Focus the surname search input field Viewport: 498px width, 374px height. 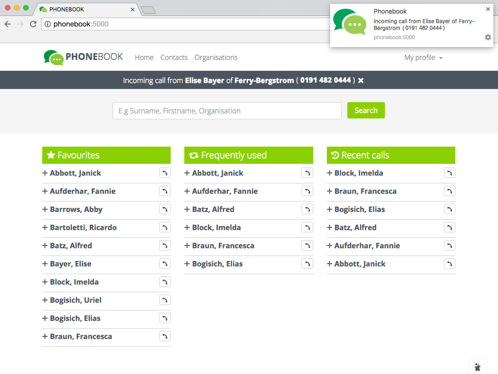(x=227, y=111)
